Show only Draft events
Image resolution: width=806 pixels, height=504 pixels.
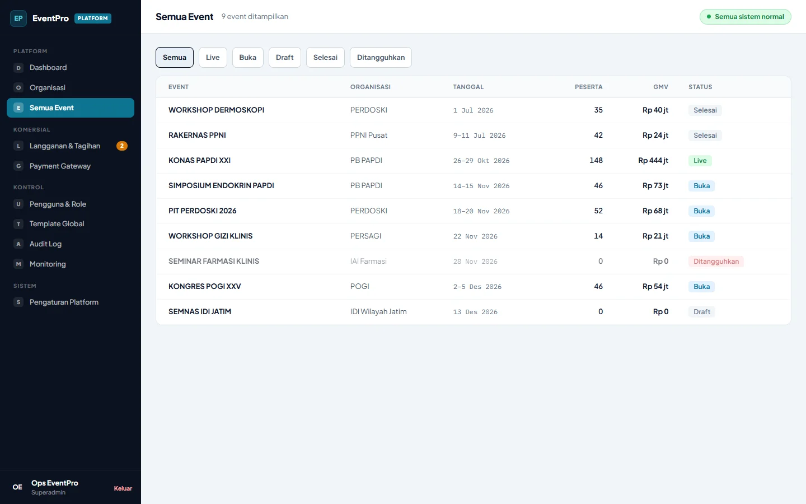tap(285, 58)
